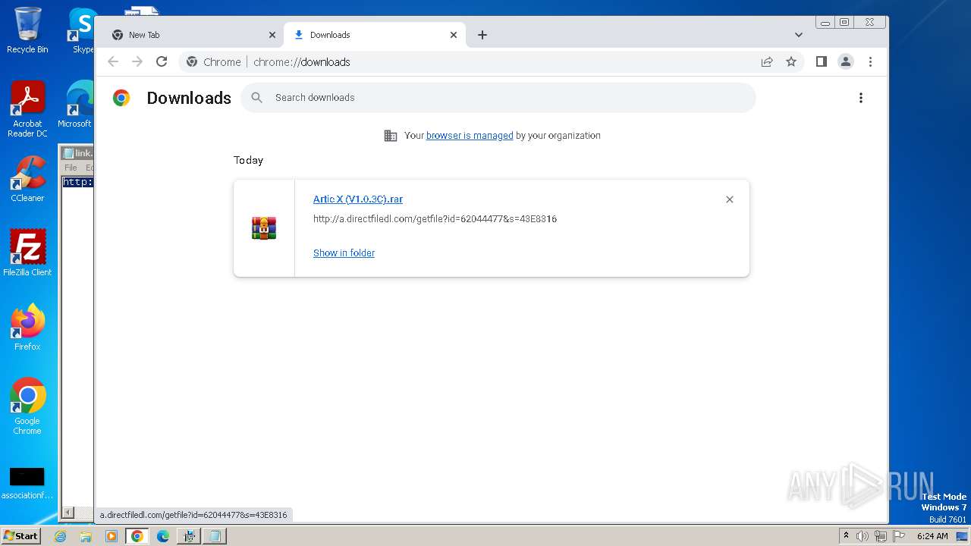Viewport: 971px width, 546px height.
Task: Share this page via the share icon
Action: coord(767,61)
